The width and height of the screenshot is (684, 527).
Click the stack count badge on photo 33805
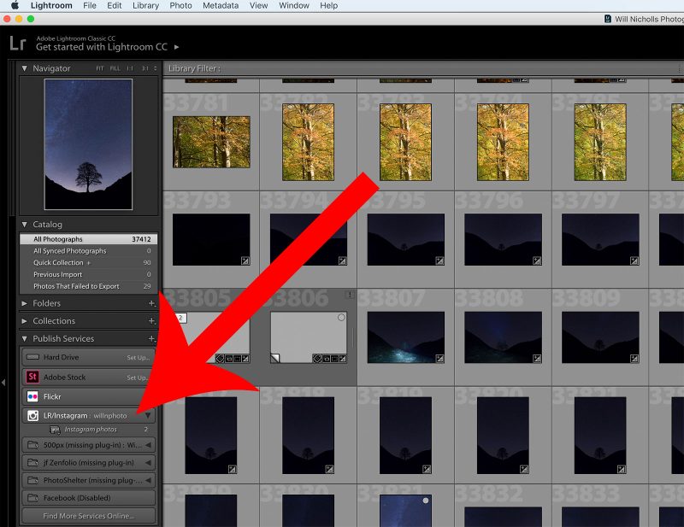pyautogui.click(x=180, y=318)
